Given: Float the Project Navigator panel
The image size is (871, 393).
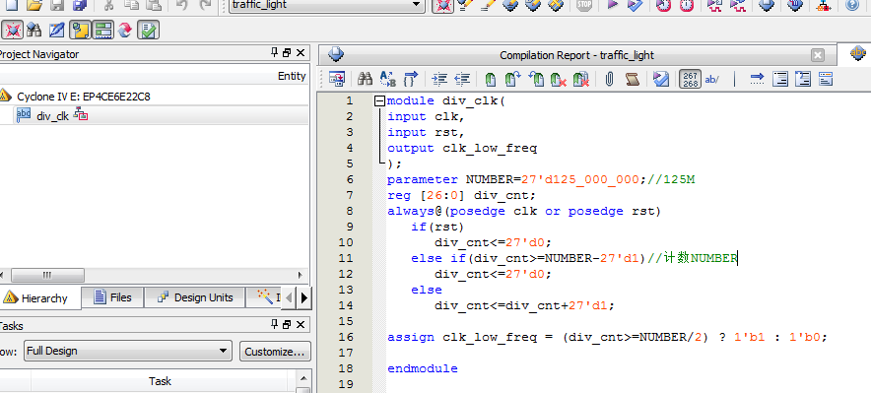Looking at the screenshot, I should pos(287,53).
